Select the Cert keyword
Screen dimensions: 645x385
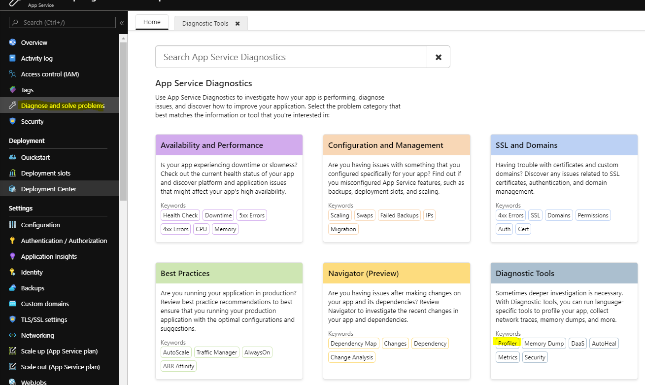click(523, 229)
